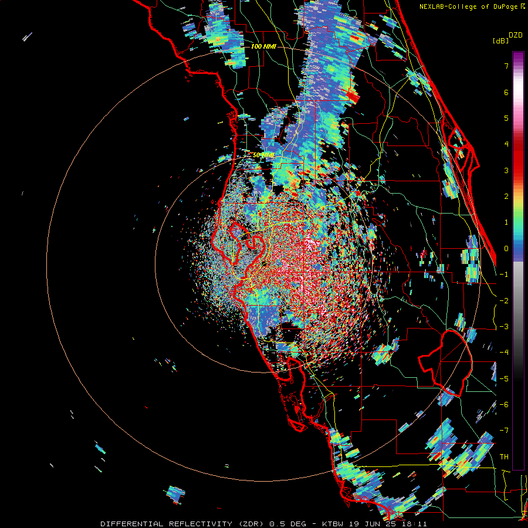Click the -6 value on the scale

pyautogui.click(x=504, y=405)
